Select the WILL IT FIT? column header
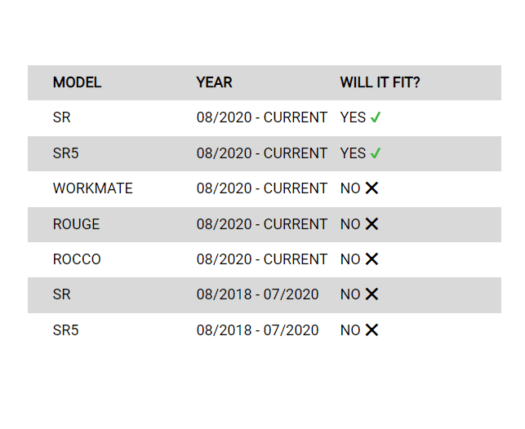This screenshot has height=429, width=525. pos(380,82)
